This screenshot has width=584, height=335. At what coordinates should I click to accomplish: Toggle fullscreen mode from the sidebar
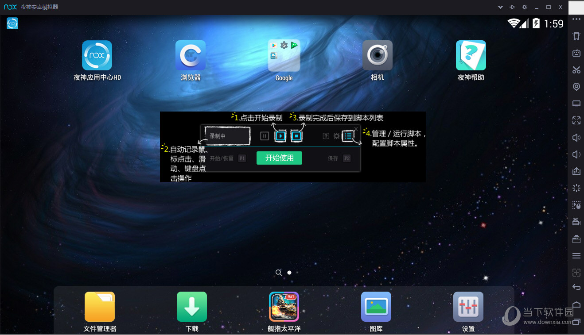[576, 120]
